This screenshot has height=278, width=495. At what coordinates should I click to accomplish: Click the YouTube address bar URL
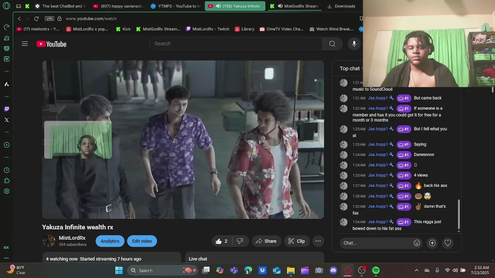point(91,19)
